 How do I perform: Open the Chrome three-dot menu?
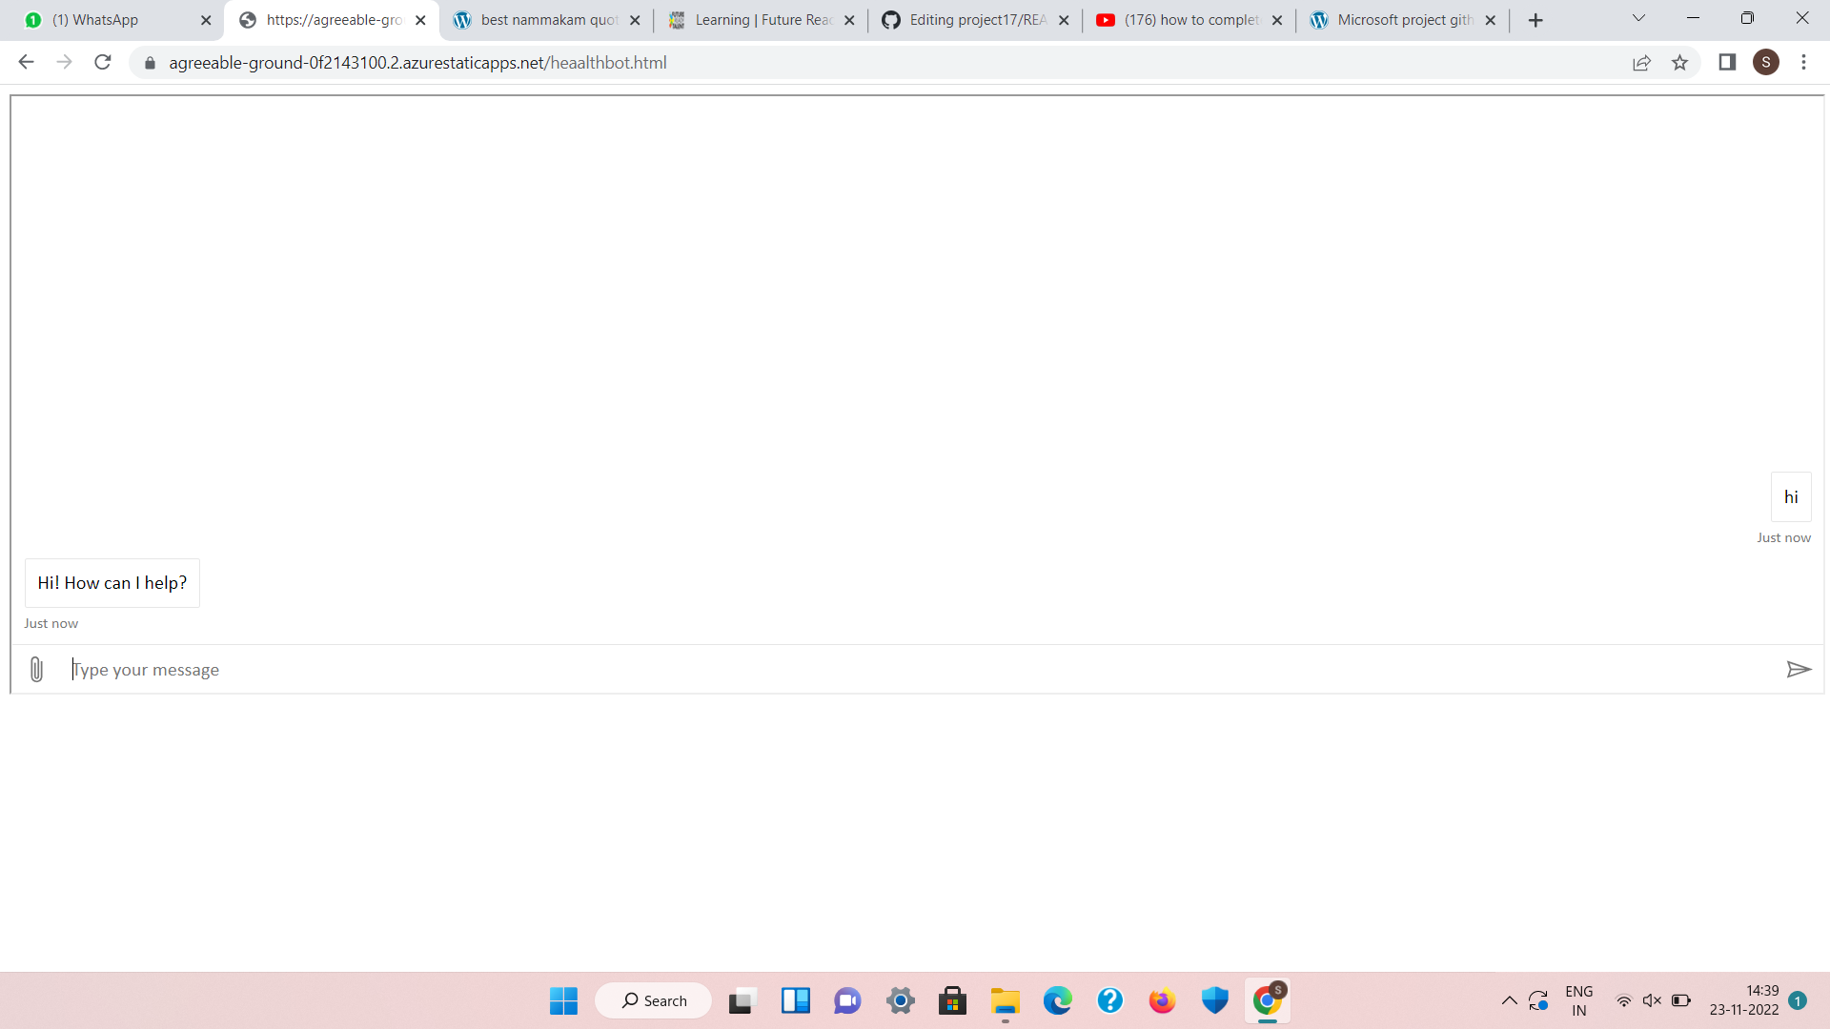click(1804, 62)
